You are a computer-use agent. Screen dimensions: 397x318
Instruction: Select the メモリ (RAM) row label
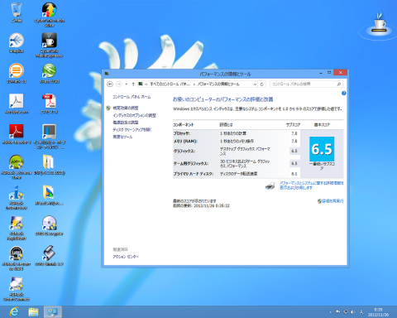tap(185, 142)
